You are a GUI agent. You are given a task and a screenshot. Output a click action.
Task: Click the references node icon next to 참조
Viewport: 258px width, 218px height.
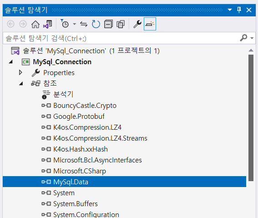click(x=35, y=83)
